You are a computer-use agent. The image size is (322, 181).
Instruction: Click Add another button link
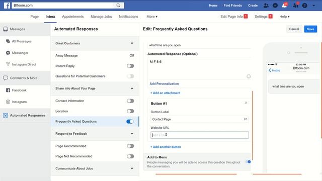tap(166, 147)
